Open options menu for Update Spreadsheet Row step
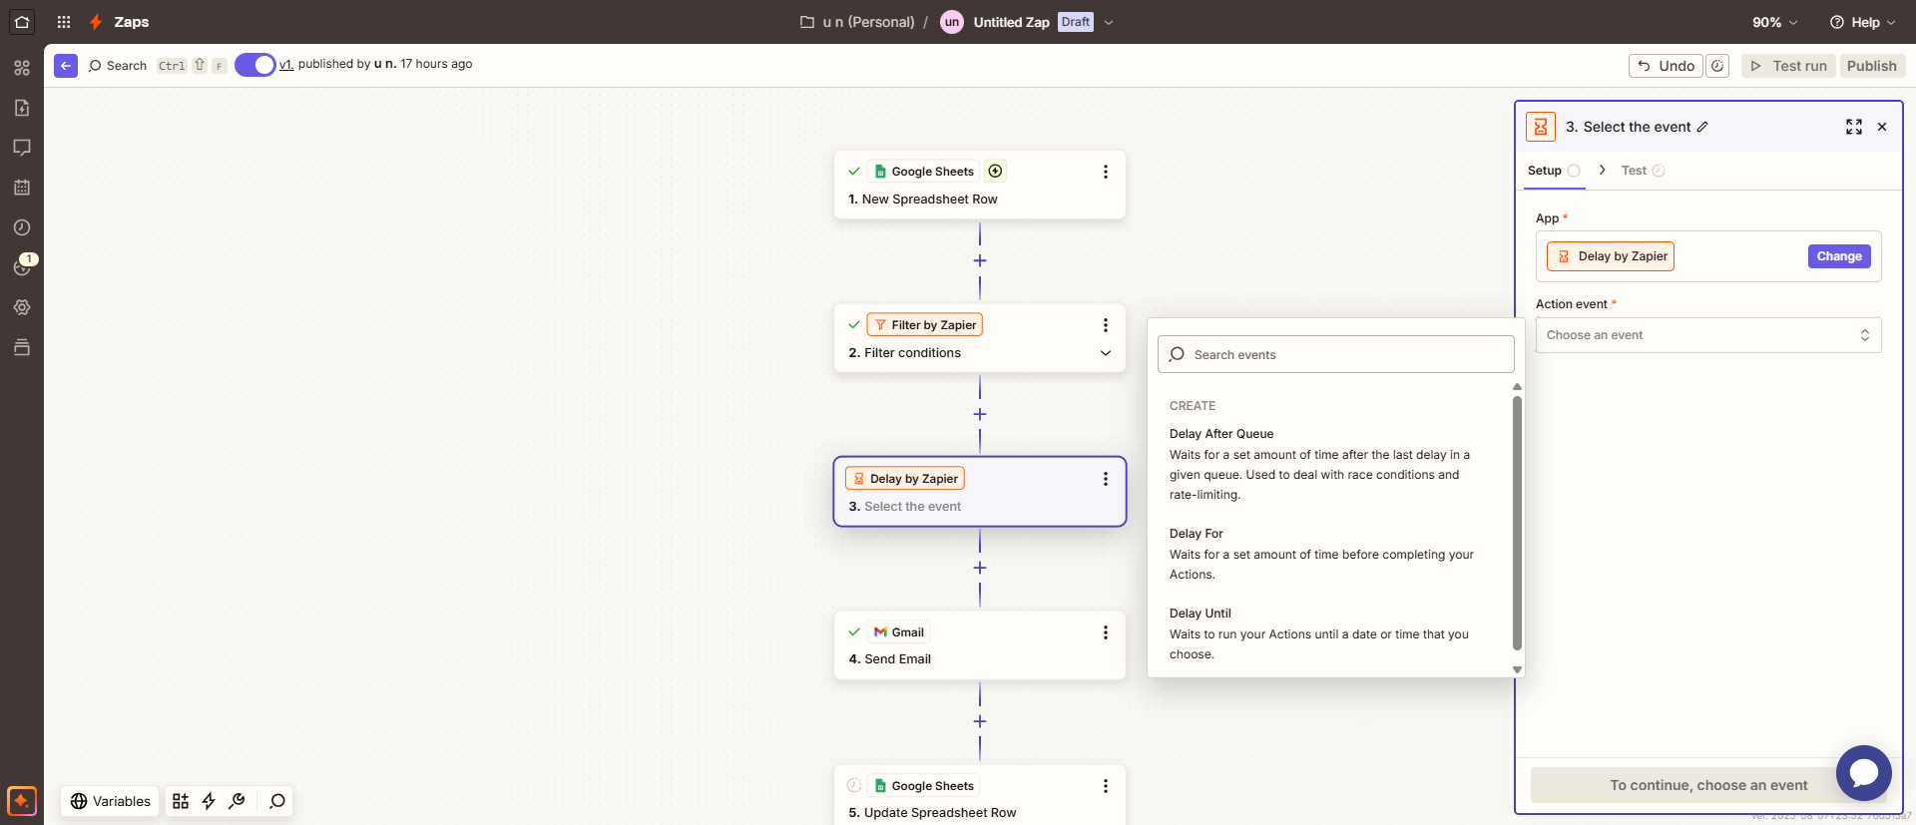 [1106, 786]
